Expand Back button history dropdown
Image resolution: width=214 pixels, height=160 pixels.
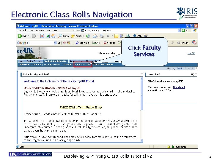29,36
